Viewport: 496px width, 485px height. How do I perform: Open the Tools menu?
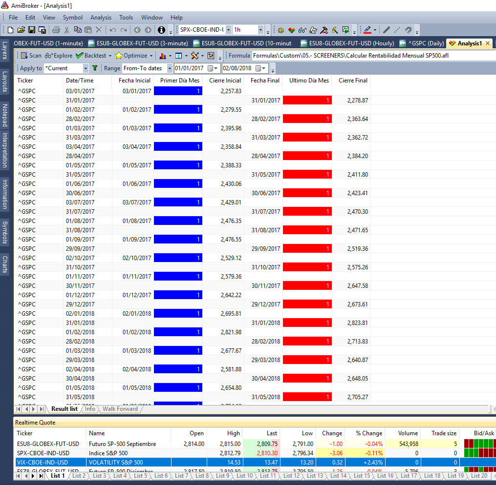pos(126,18)
